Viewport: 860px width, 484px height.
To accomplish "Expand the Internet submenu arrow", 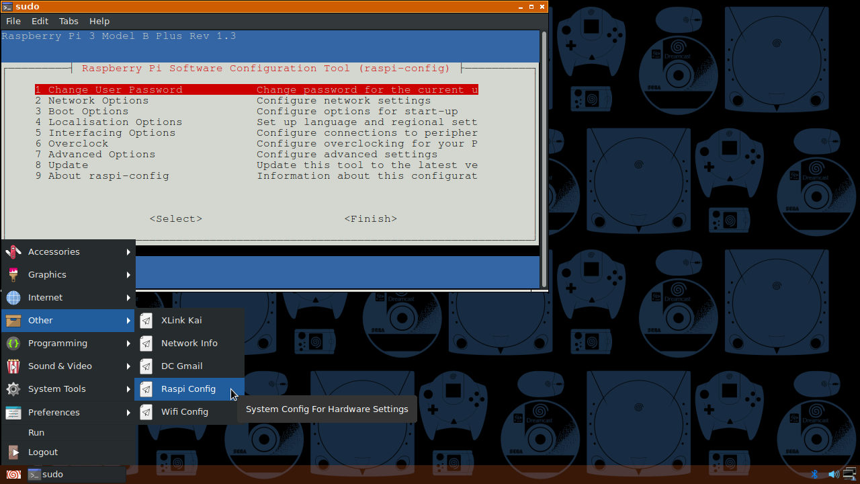I will click(x=128, y=298).
